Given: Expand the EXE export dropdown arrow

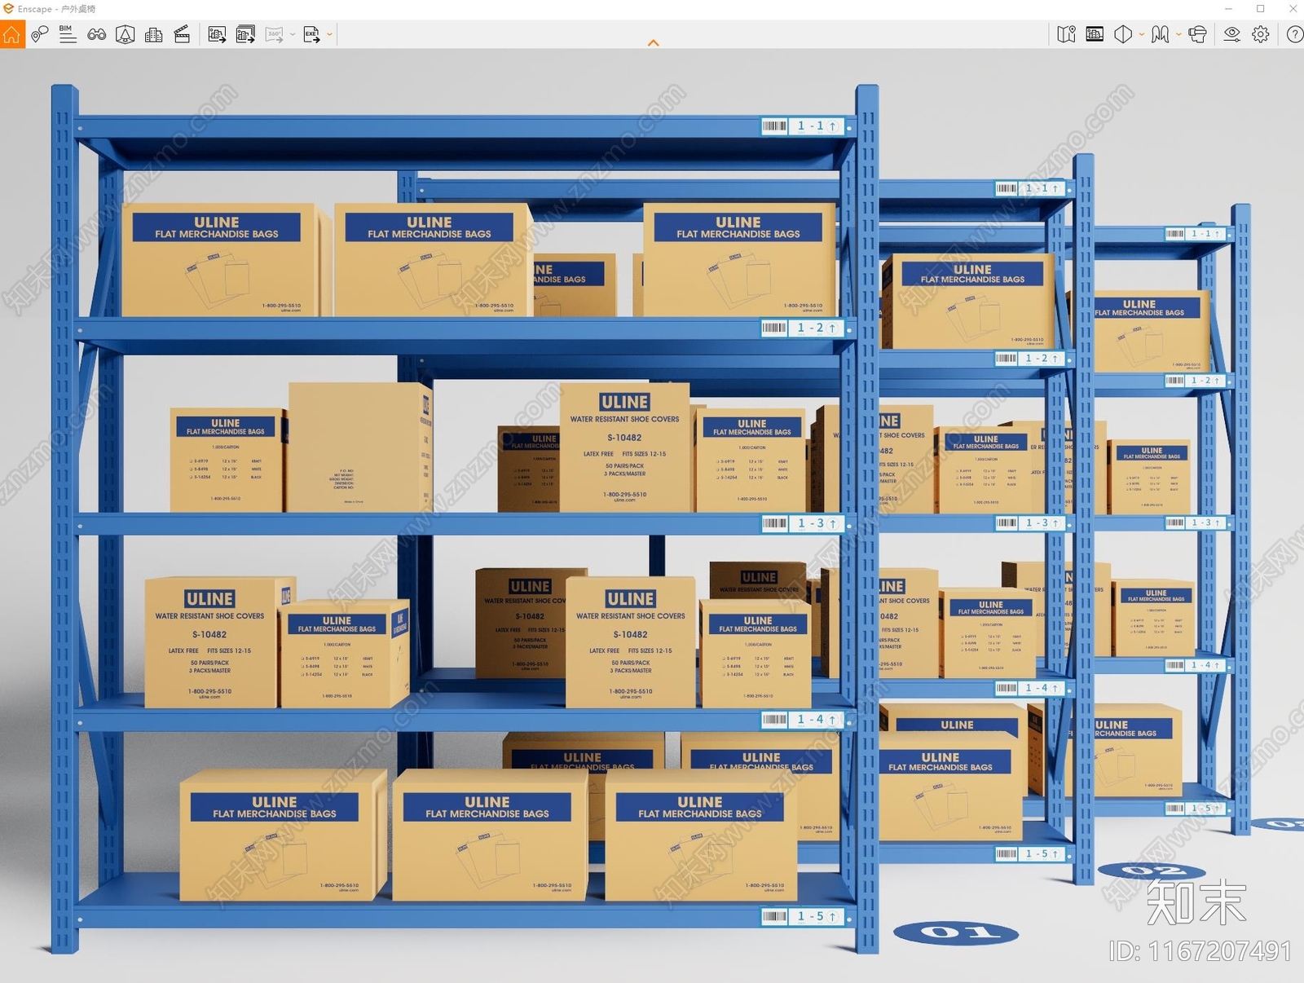Looking at the screenshot, I should [330, 34].
